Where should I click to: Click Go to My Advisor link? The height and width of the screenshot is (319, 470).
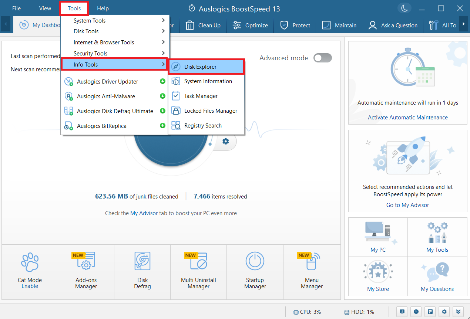[408, 205]
